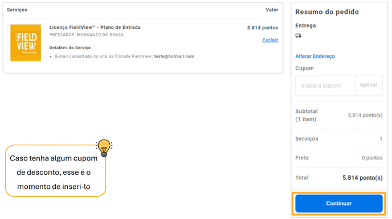
Task: Click the Prestador Monsanto do Brasil text
Action: point(87,35)
